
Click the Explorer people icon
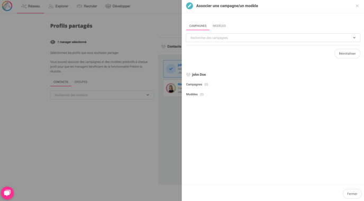51,6
